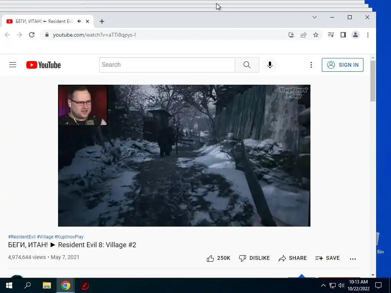Open the YouTube hamburger guide menu
Image resolution: width=391 pixels, height=293 pixels.
[x=13, y=65]
